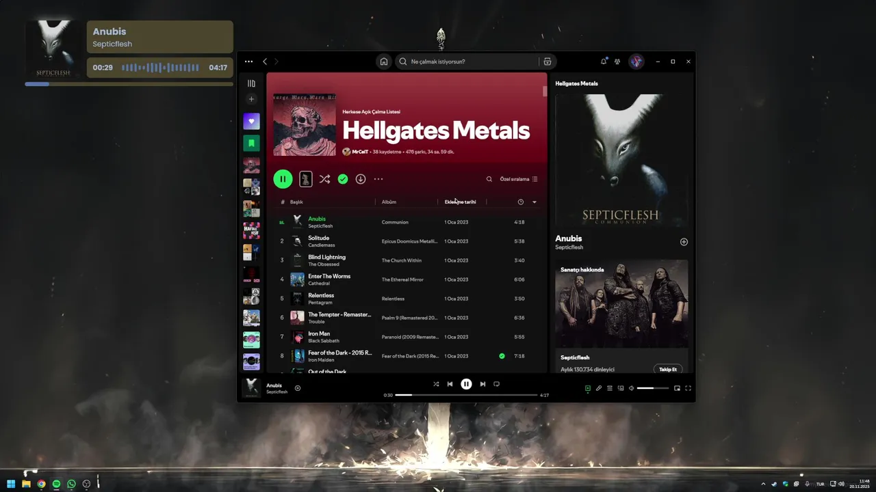876x492 pixels.
Task: Open the user profile avatar menu
Action: (x=636, y=61)
